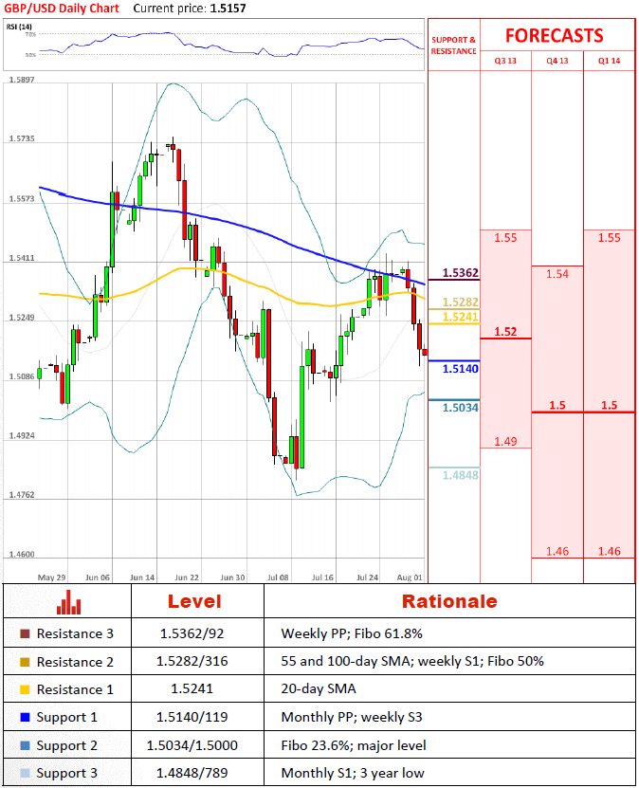Screen dimensions: 639x788
Task: Click the FORECASTS heading
Action: click(x=554, y=36)
